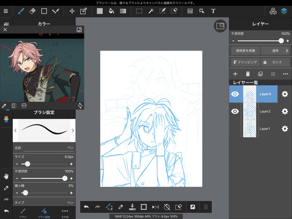Click the Undo arrow in bottom toolbar
The width and height of the screenshot is (292, 219).
87,207
